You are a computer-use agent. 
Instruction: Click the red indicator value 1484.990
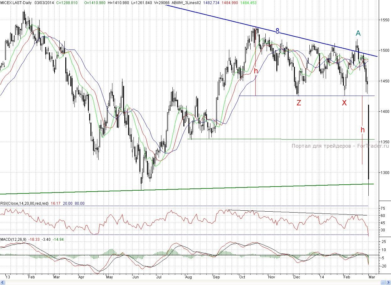(x=231, y=2)
